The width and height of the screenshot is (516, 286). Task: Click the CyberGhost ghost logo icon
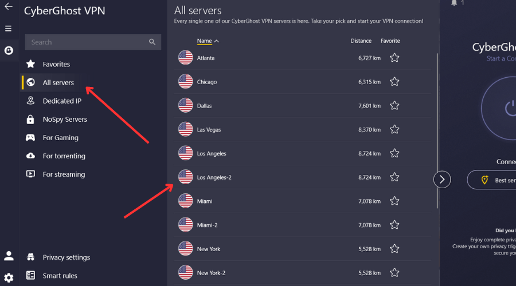(9, 50)
